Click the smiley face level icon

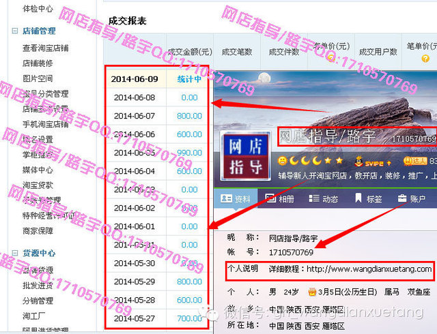click(x=282, y=161)
